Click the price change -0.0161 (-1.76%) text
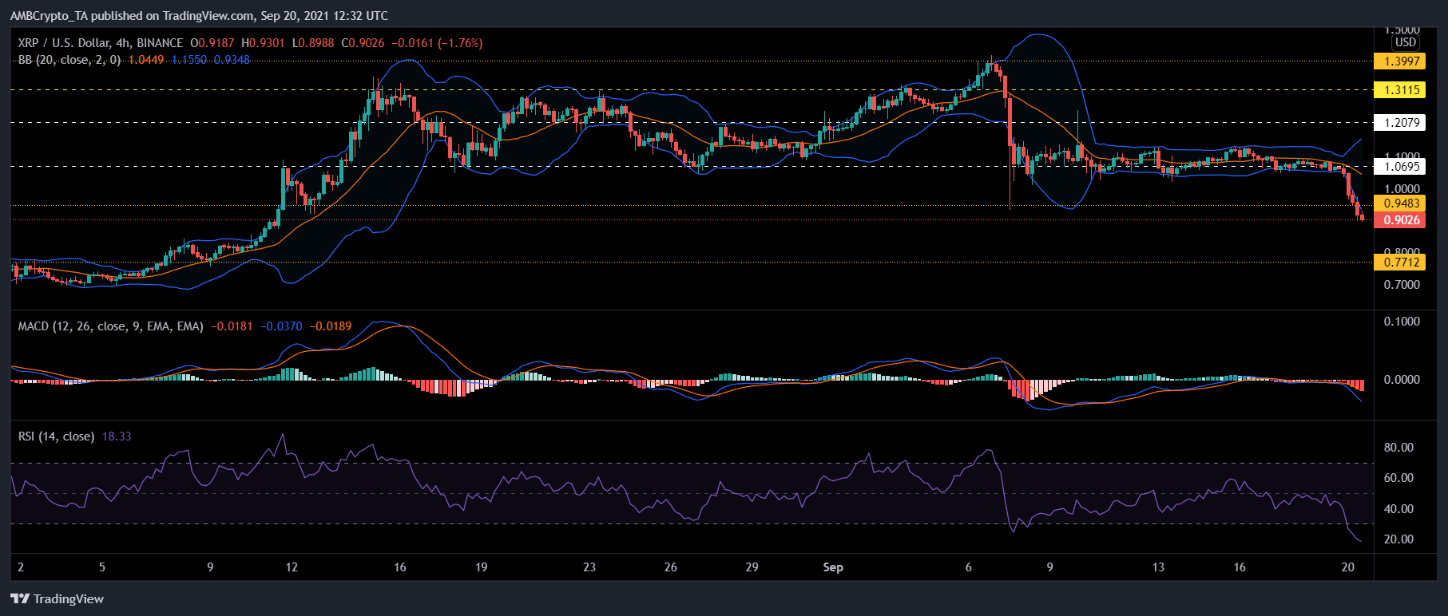1448x616 pixels. (437, 43)
